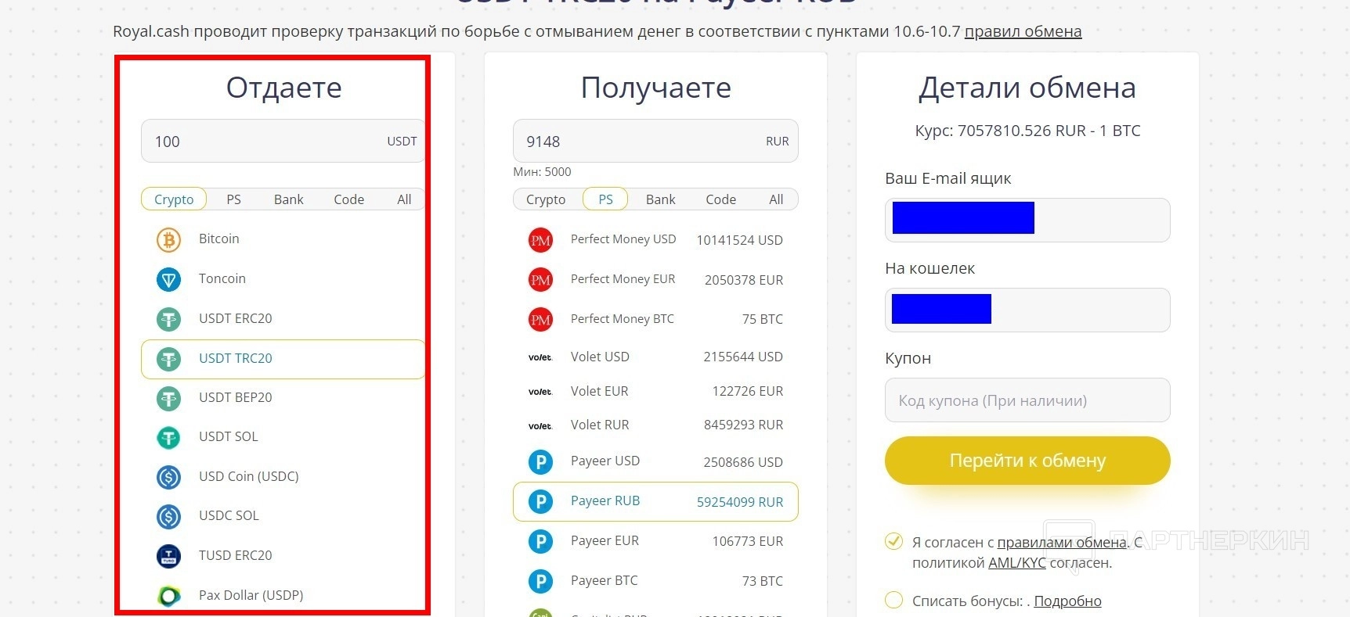Choose 'TUSD ERC20' in the Отдаете list
The height and width of the screenshot is (617, 1350).
point(283,556)
